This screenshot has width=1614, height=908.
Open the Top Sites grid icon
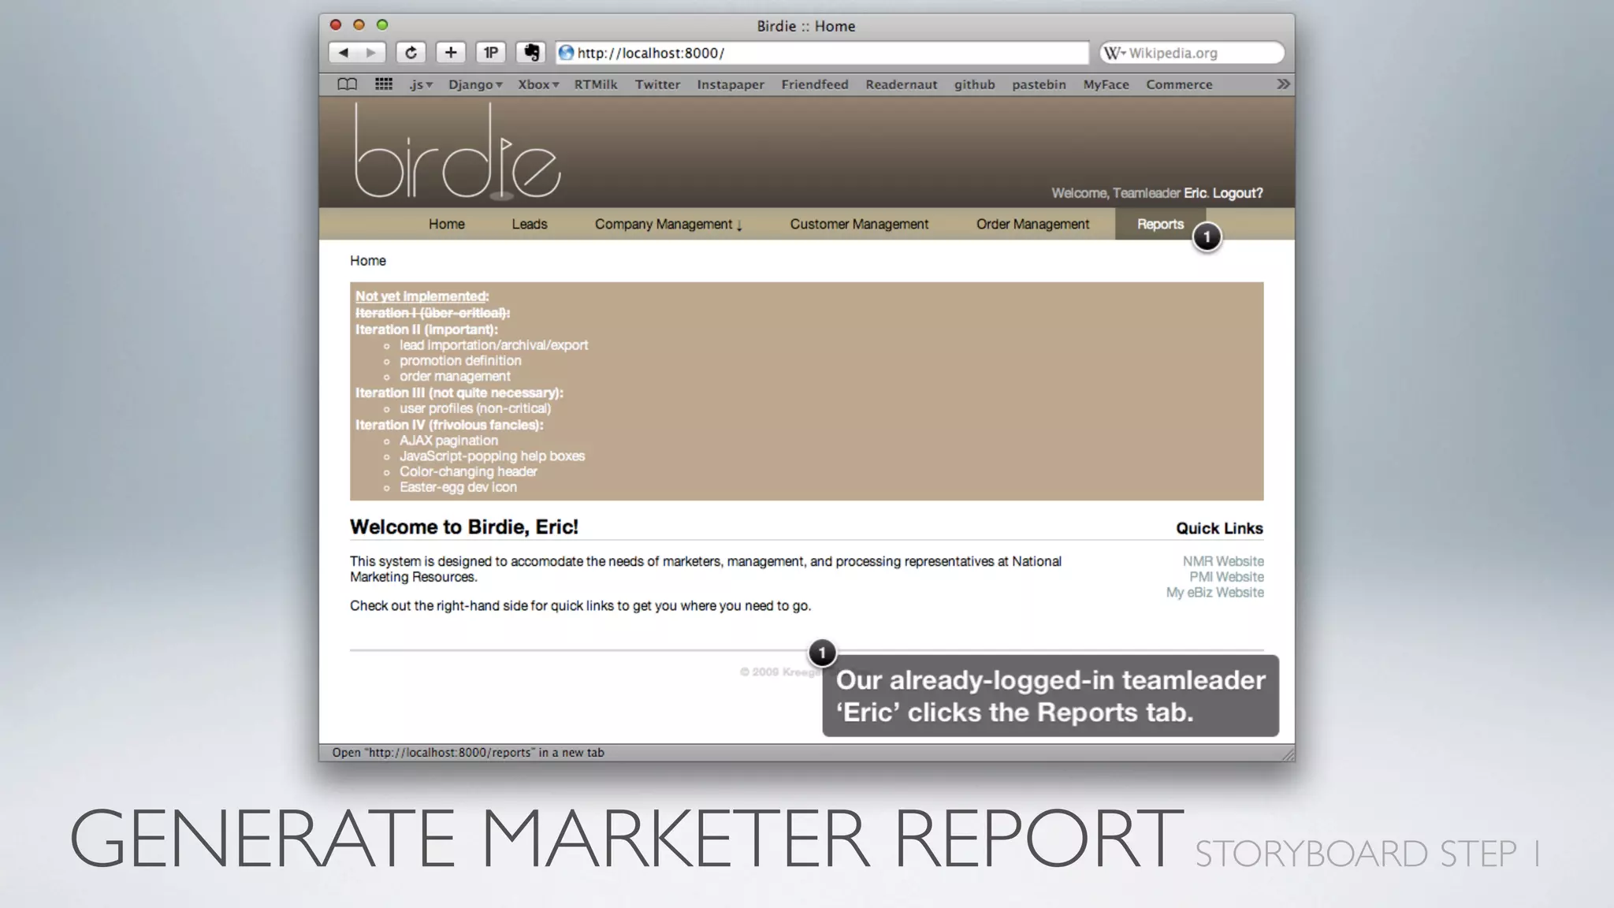(x=384, y=84)
